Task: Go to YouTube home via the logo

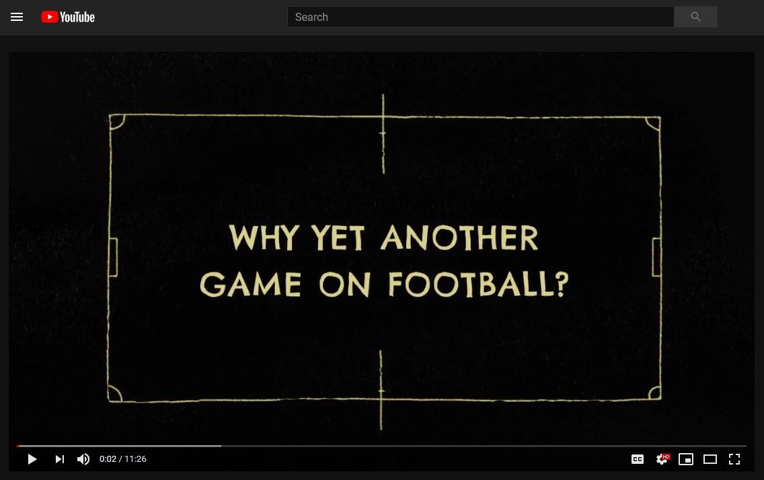Action: (x=68, y=17)
